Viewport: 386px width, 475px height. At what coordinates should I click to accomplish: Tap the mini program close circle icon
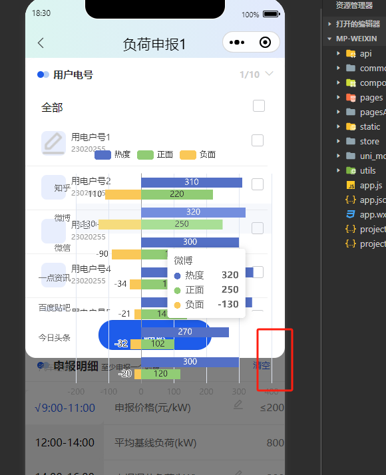pyautogui.click(x=265, y=43)
